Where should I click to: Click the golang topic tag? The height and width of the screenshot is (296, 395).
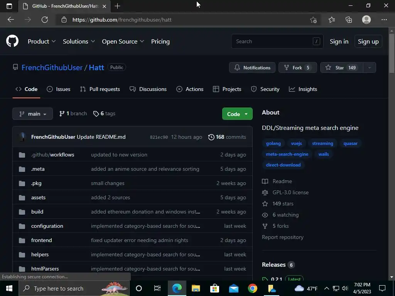273,143
